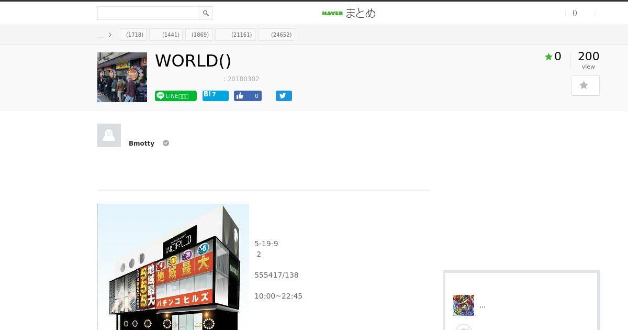Share on Twitter via bird icon

[284, 96]
